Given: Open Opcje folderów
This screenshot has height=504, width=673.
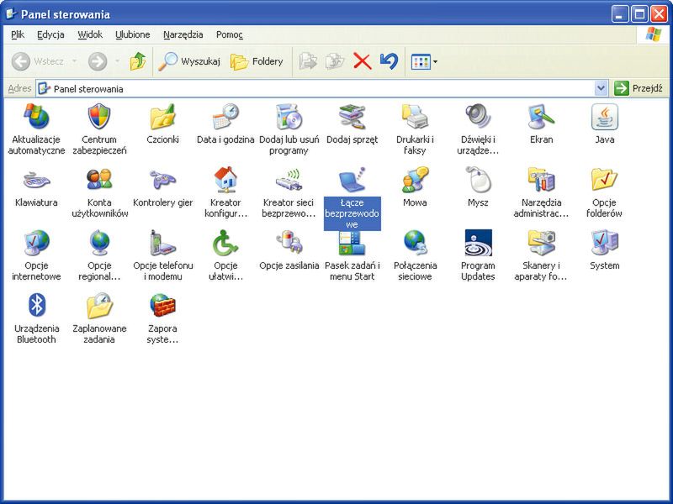Looking at the screenshot, I should (604, 192).
